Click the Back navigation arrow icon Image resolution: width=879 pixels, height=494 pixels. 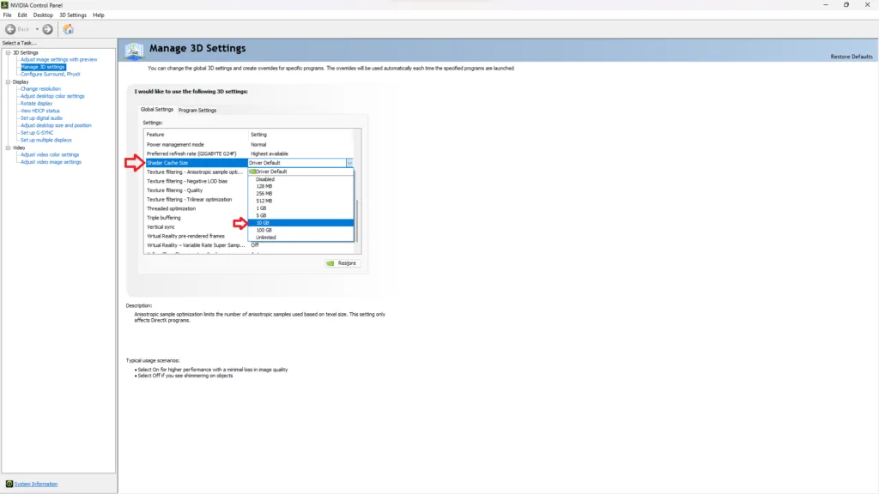12,29
